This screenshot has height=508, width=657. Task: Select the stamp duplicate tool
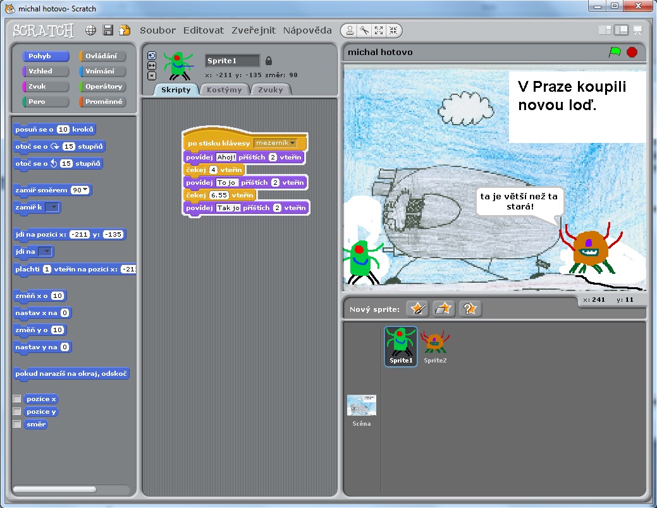pos(350,30)
